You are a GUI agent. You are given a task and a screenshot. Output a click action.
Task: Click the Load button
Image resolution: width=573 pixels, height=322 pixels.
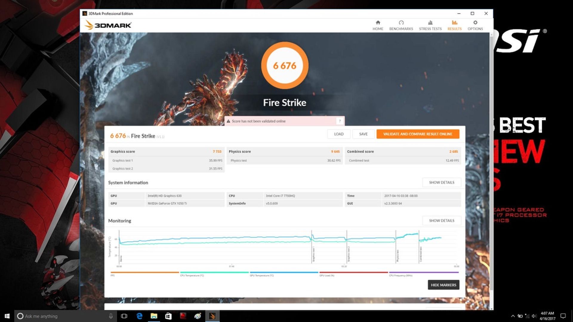(339, 134)
